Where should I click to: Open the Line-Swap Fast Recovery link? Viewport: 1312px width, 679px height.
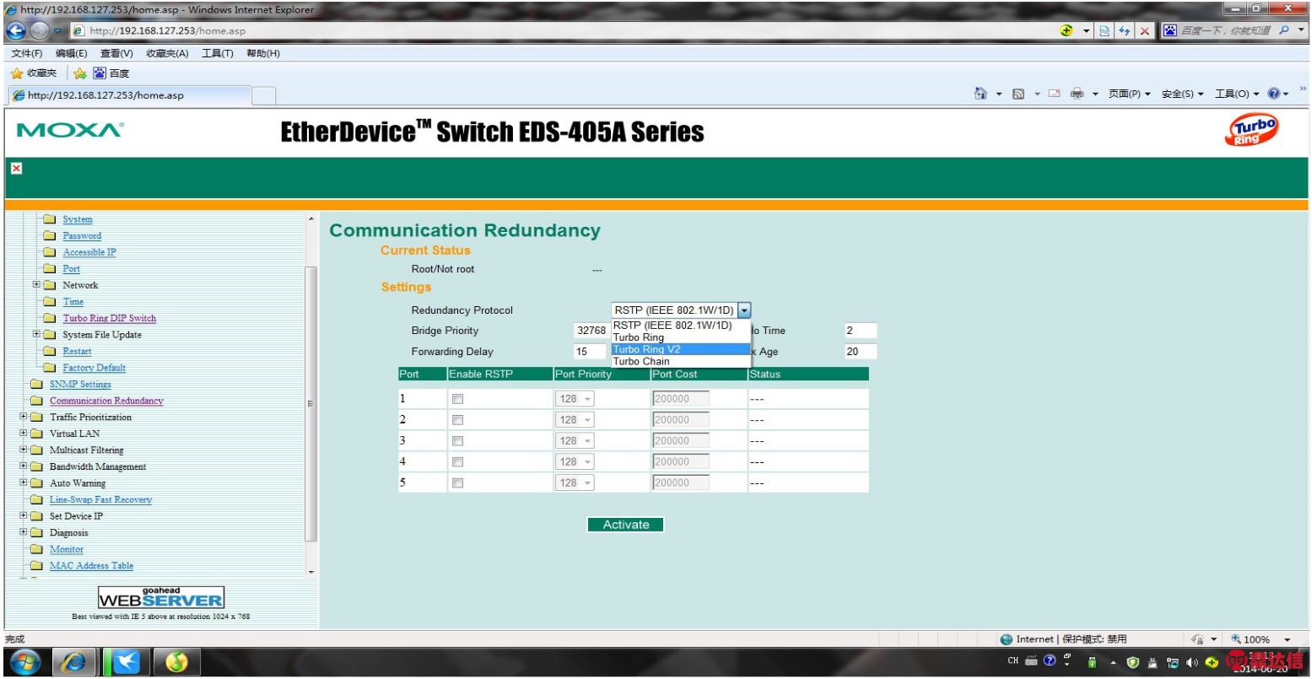[x=100, y=499]
